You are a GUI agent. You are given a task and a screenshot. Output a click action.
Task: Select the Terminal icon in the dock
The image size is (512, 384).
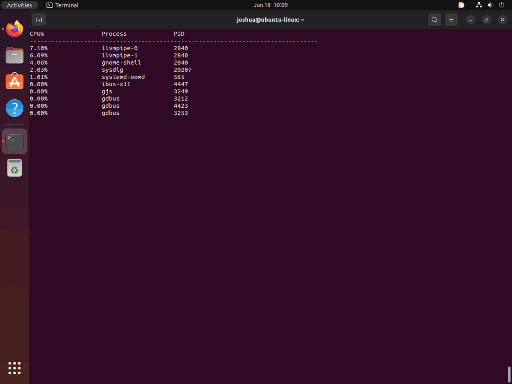point(14,141)
